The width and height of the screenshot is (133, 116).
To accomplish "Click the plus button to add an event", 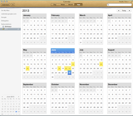I will point(13,5).
